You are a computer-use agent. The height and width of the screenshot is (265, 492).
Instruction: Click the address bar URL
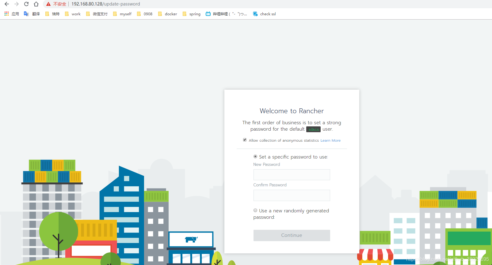click(106, 4)
